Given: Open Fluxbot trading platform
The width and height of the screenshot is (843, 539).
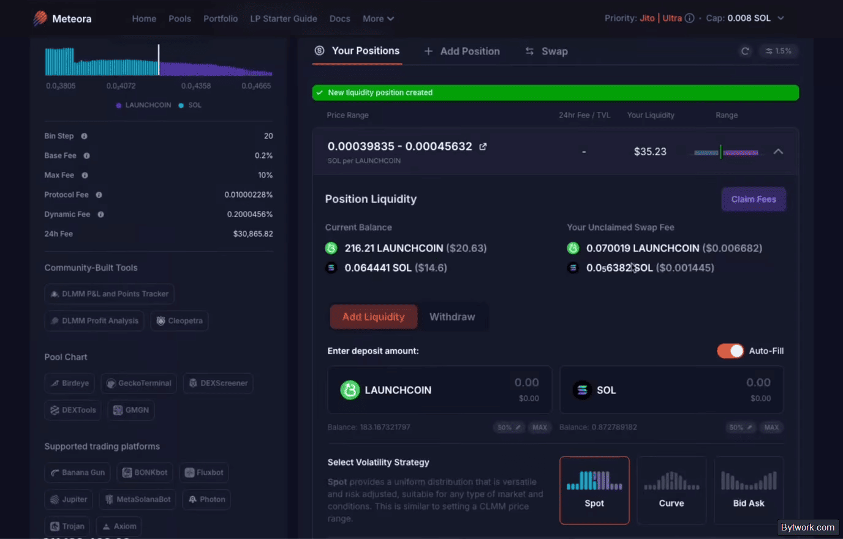Looking at the screenshot, I should (x=204, y=472).
